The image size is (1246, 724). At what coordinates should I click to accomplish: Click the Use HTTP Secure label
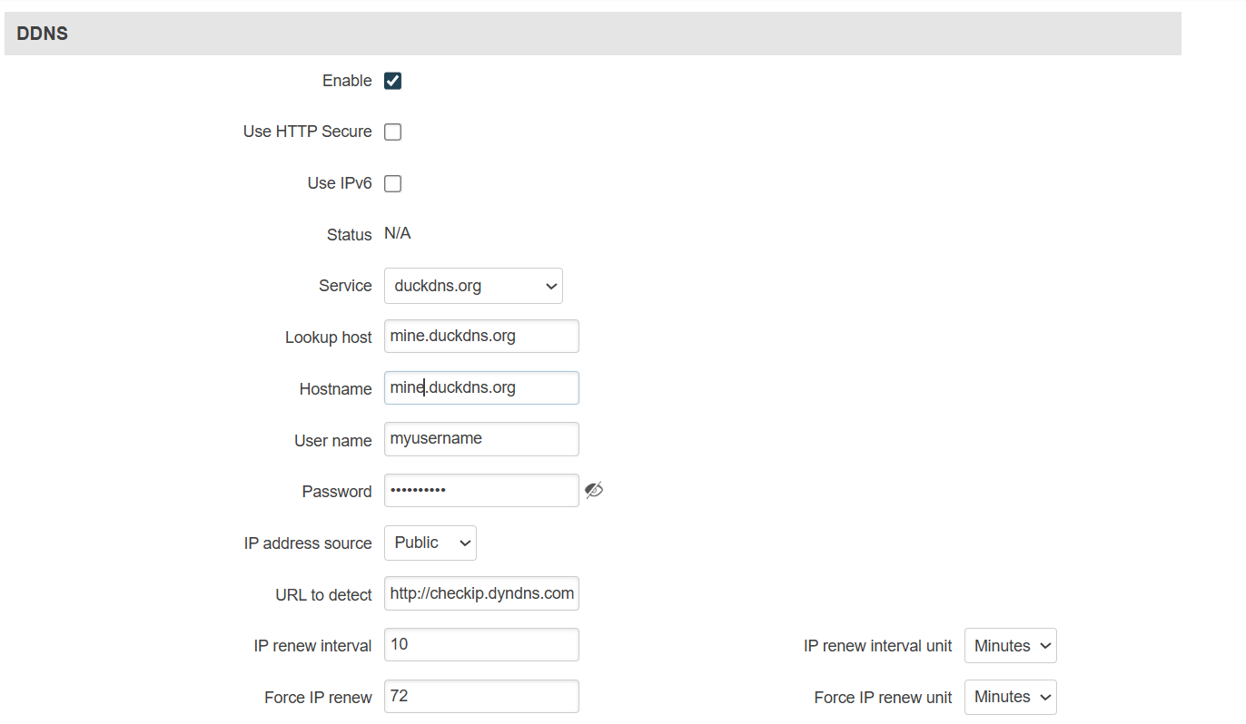coord(308,132)
